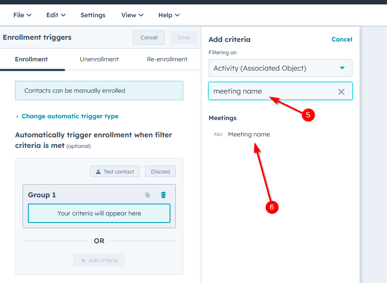Open the Activity (Associated Object) dropdown

(x=280, y=68)
